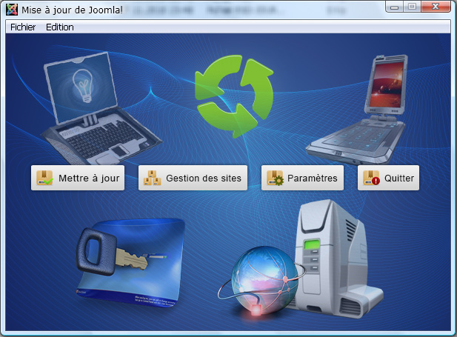Open the Paramètres button
457x337 pixels.
(302, 178)
